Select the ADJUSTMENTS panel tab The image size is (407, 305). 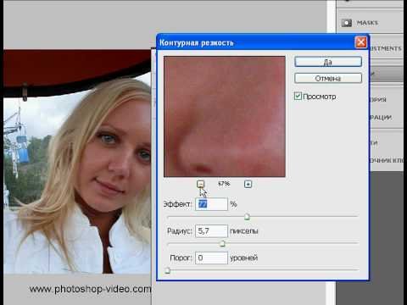click(x=385, y=48)
